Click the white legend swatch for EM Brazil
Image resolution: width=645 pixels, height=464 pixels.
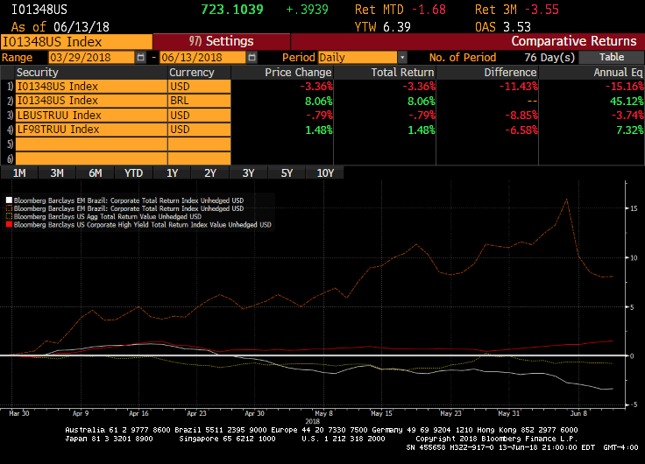click(x=9, y=200)
